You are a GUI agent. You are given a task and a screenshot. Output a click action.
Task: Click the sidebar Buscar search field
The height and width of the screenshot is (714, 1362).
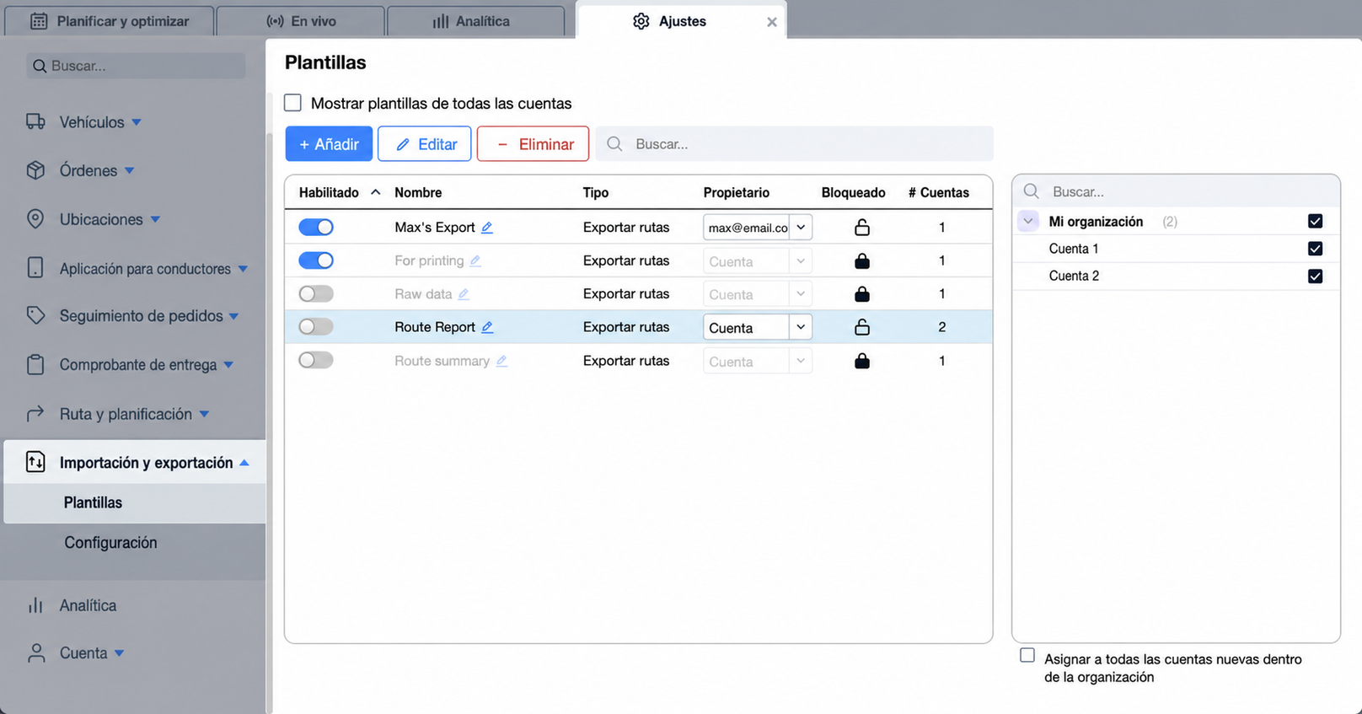click(x=136, y=66)
